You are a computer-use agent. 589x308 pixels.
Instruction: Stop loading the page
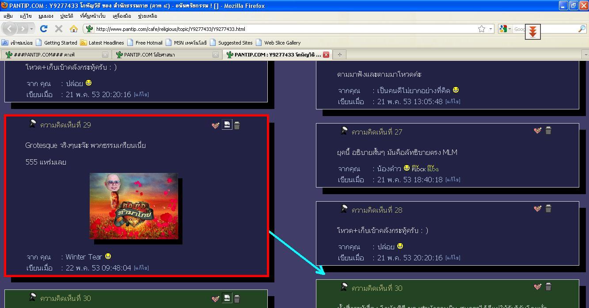58,29
